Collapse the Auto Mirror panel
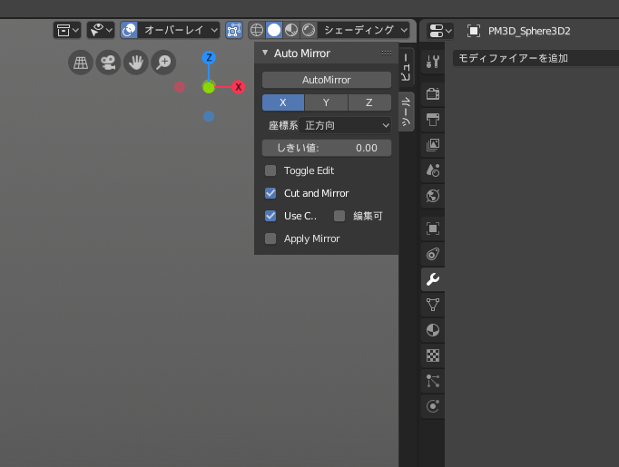The image size is (619, 467). pos(265,53)
